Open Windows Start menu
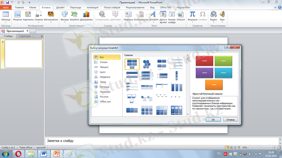Viewport: 282px width, 158px height. (x=5, y=154)
